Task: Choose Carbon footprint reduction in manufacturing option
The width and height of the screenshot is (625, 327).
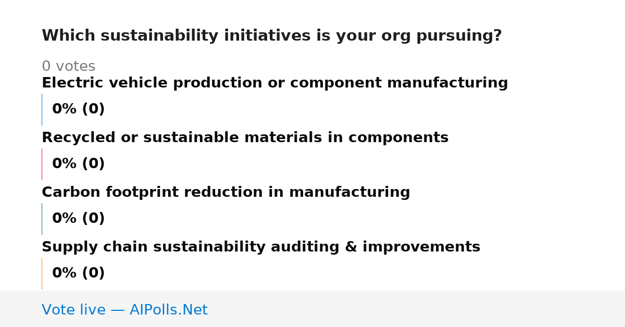Action: 226,193
